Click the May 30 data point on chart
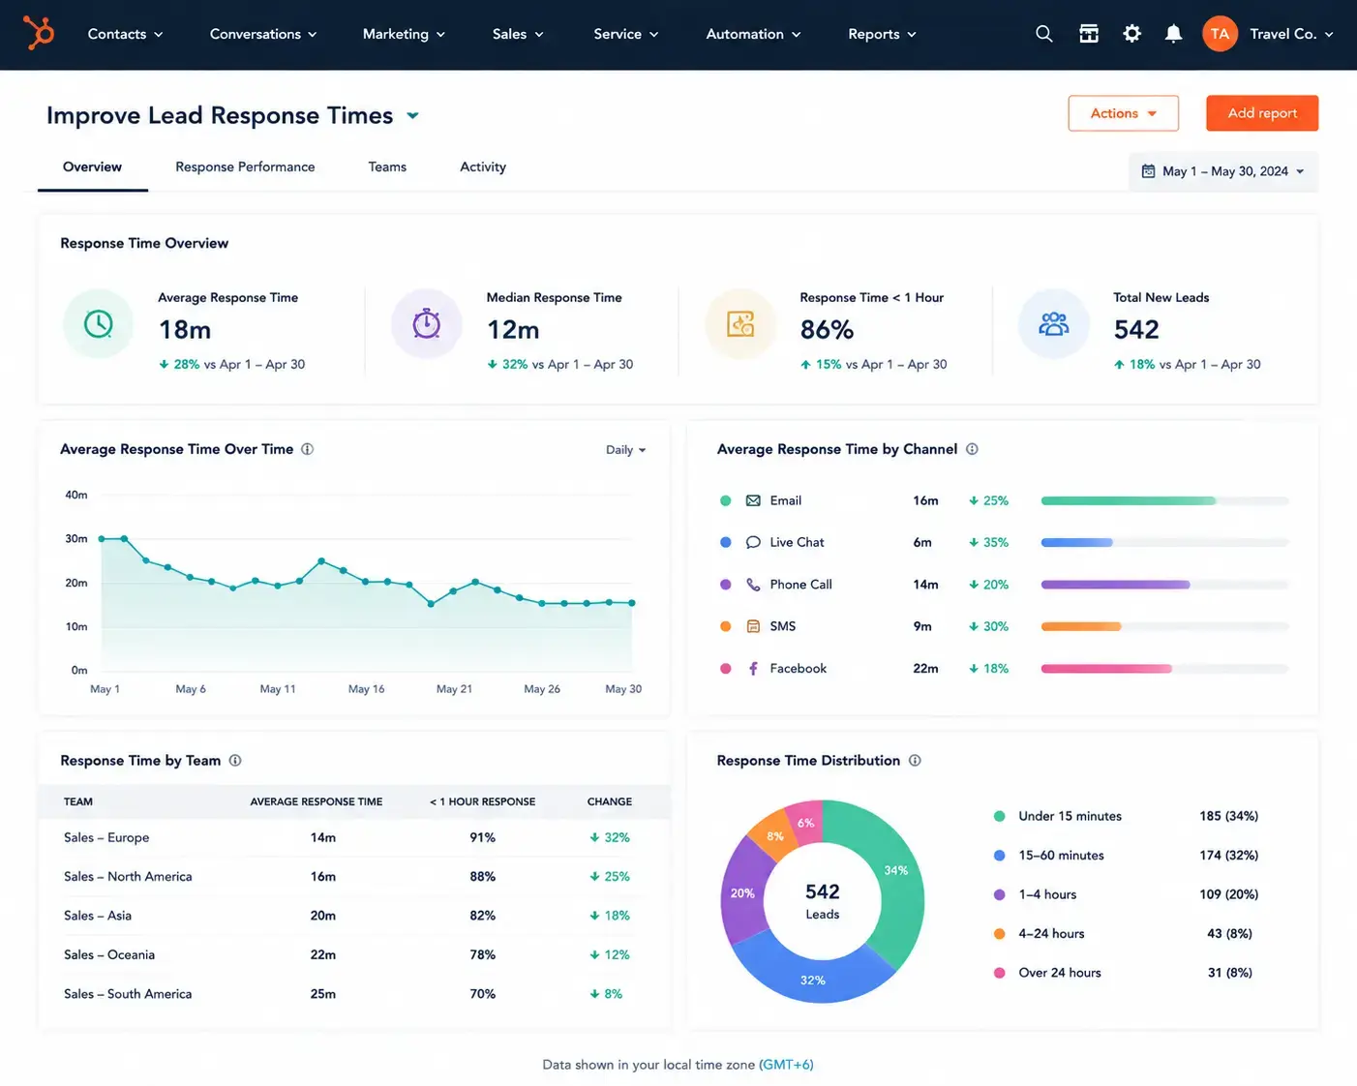The width and height of the screenshot is (1357, 1086). pyautogui.click(x=632, y=603)
